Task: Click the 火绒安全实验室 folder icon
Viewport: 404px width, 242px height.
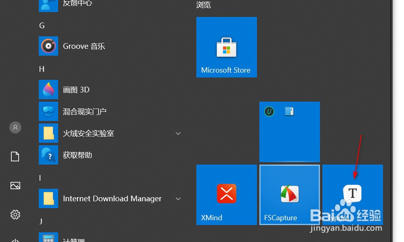Action: click(48, 133)
